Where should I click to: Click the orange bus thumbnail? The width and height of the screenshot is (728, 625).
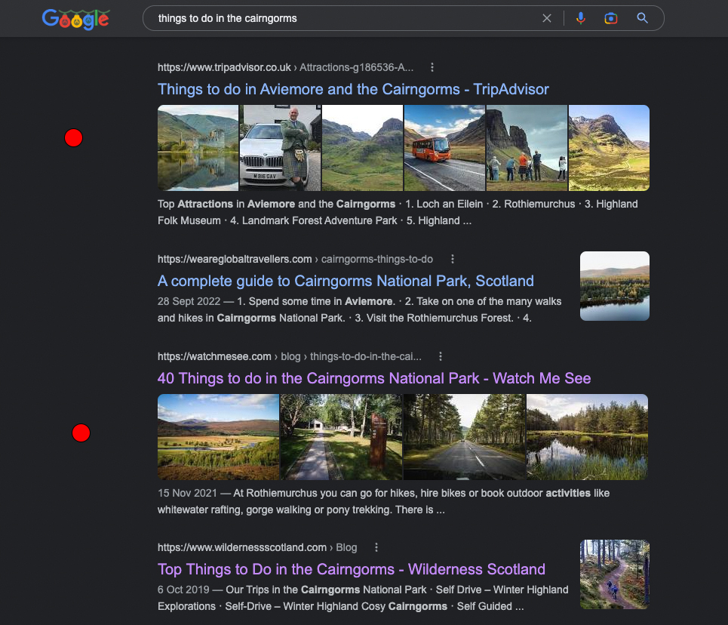(x=444, y=148)
